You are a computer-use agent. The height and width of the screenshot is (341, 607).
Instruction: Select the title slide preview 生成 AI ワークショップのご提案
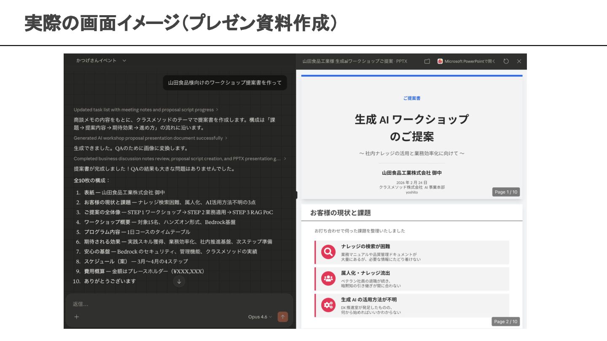point(412,137)
